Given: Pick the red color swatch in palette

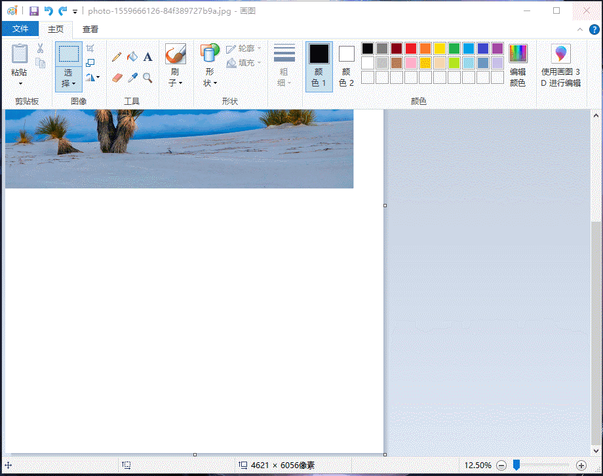Looking at the screenshot, I should pyautogui.click(x=411, y=49).
